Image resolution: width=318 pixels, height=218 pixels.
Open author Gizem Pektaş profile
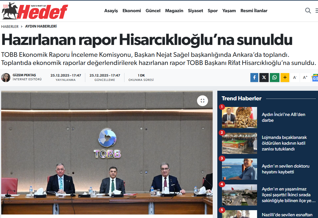click(x=24, y=75)
